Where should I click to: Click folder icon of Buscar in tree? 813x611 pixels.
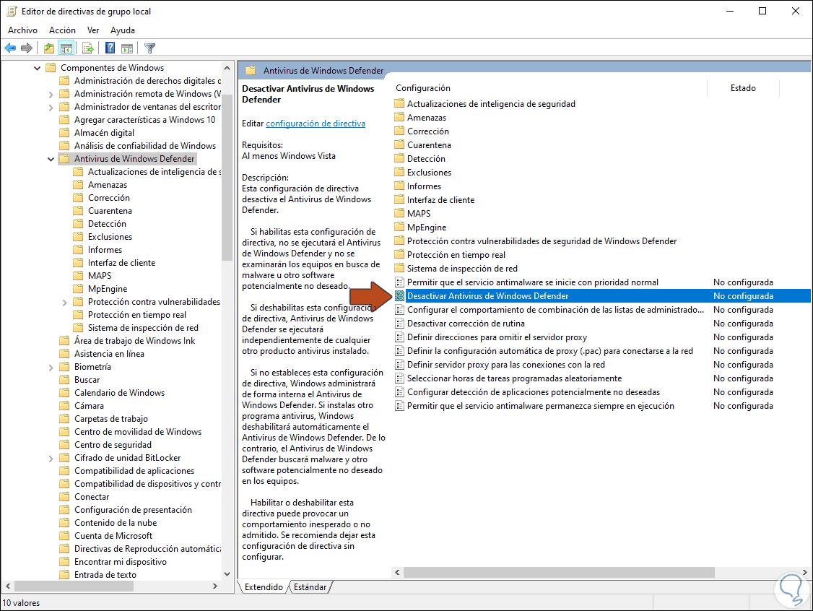[64, 380]
